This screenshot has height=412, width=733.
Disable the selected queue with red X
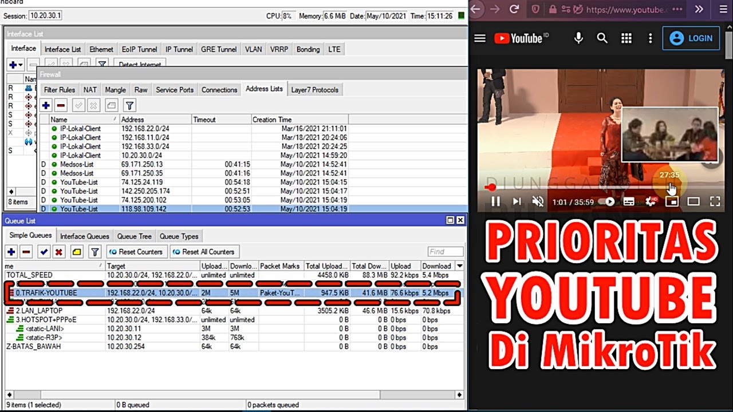[x=58, y=252]
